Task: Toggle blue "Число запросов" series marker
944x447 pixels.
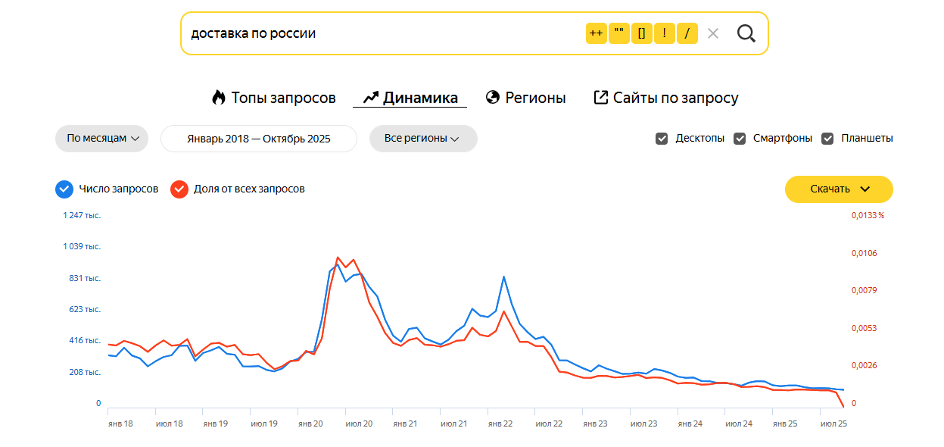Action: click(x=64, y=189)
